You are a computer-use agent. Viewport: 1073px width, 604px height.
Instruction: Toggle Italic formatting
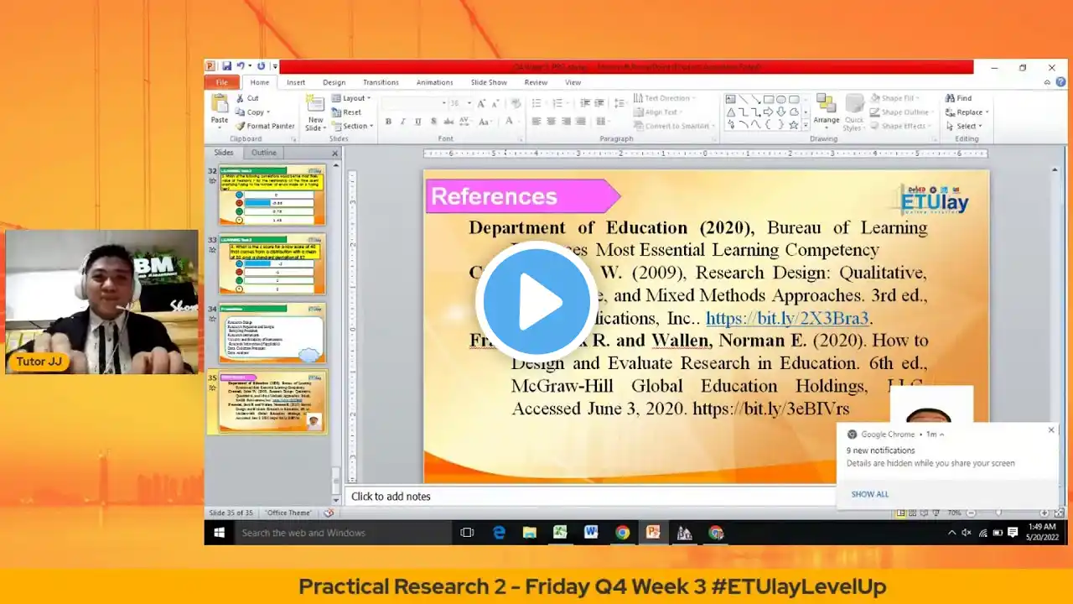[x=402, y=122]
